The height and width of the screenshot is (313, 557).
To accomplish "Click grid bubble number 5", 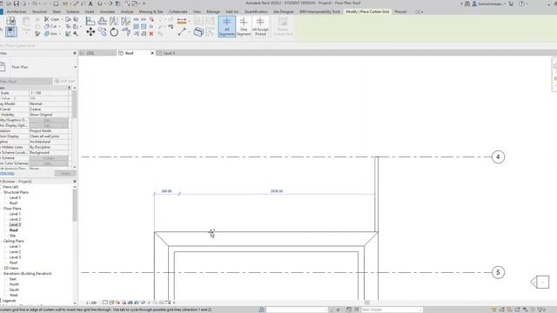I will (498, 272).
